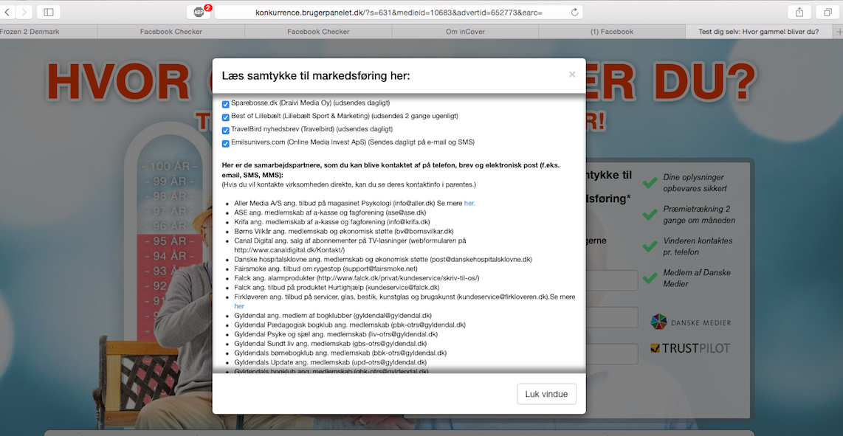843x436 pixels.
Task: Click Gyldendal Pædagogisk bogklub entry
Action: pyautogui.click(x=350, y=325)
